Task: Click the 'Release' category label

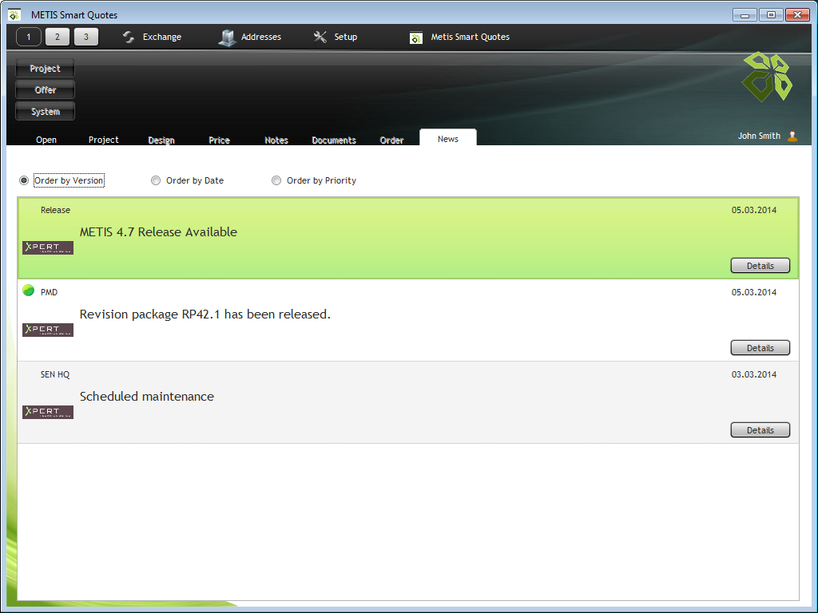Action: 55,210
